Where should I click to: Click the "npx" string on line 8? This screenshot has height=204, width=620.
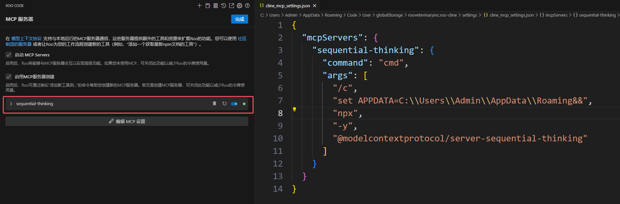click(x=345, y=113)
